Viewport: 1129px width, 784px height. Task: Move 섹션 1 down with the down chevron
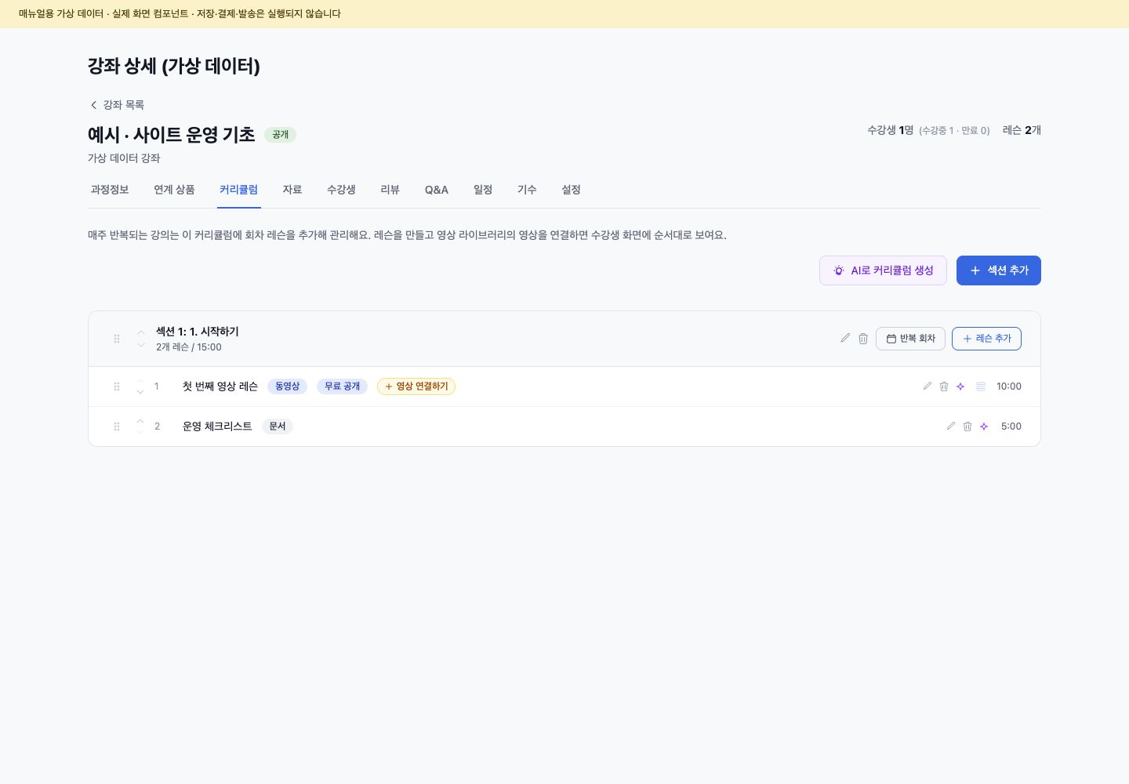coord(141,345)
